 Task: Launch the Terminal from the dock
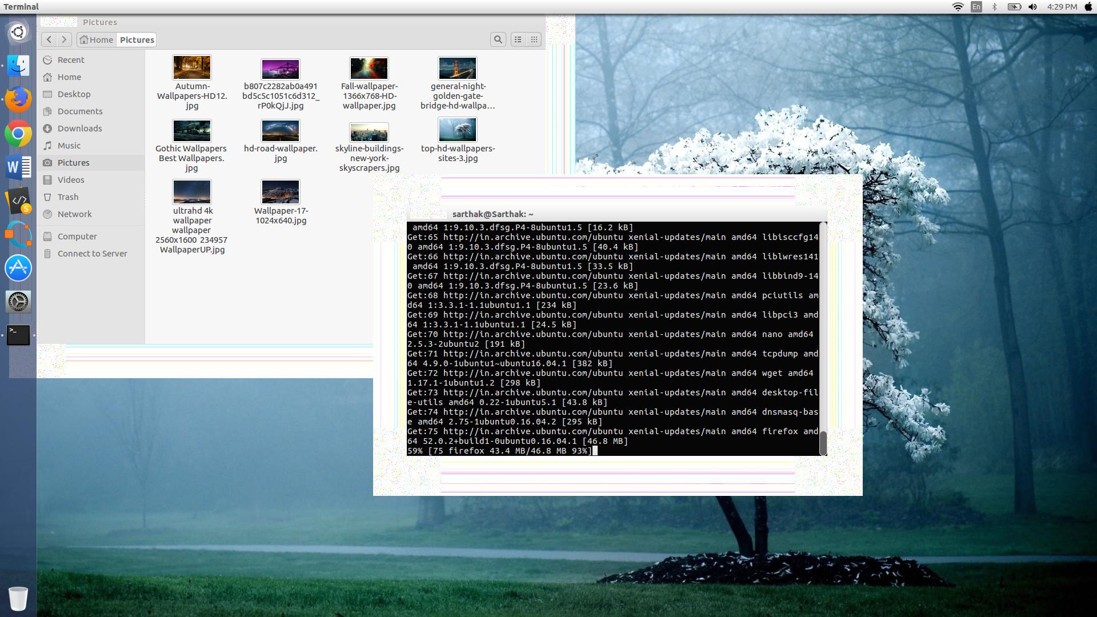point(17,335)
